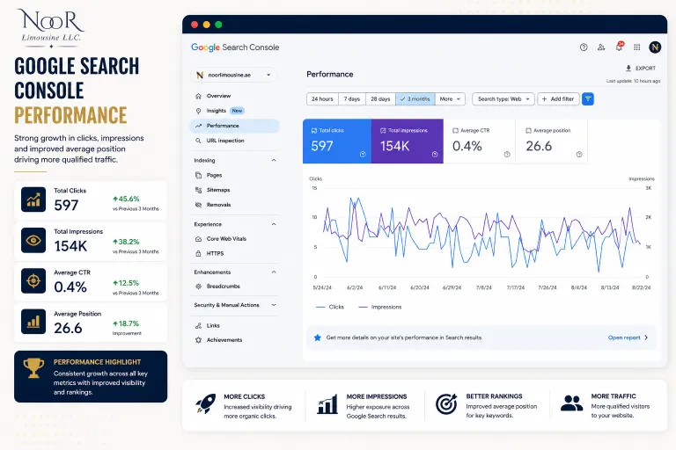Toggle the Average CTR metric checkbox
This screenshot has width=676, height=450.
455,130
